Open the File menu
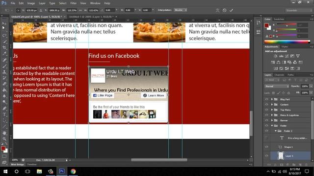The image size is (314, 176). point(13,3)
